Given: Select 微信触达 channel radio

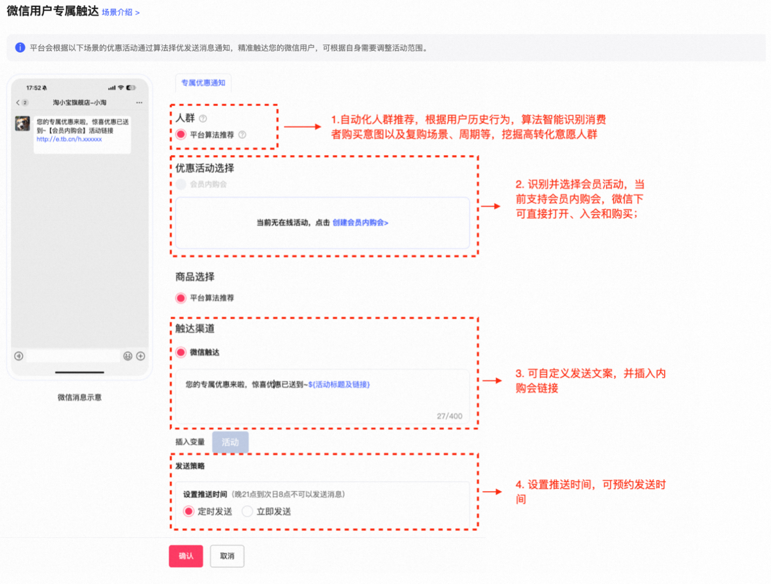Looking at the screenshot, I should 181,352.
